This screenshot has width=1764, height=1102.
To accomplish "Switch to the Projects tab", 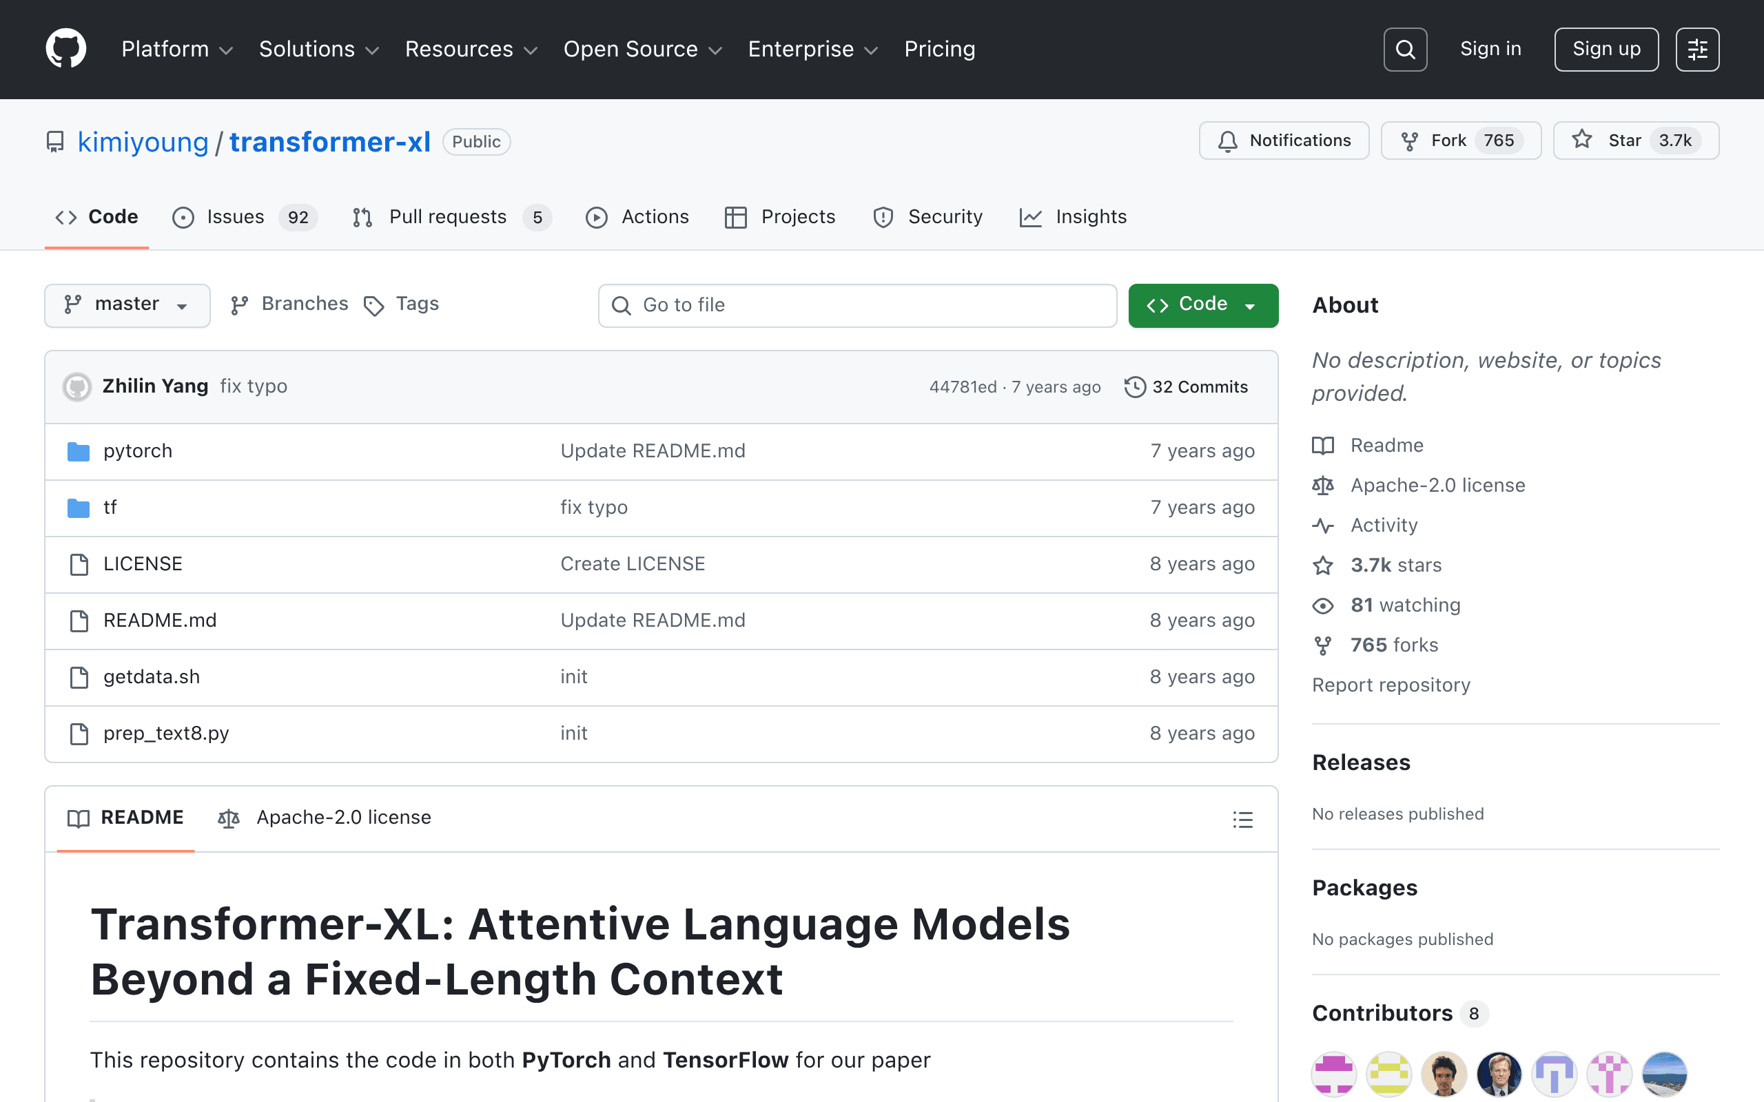I will click(x=780, y=217).
